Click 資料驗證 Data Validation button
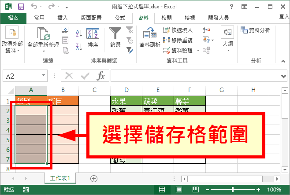290x195 pixels. click(178, 50)
